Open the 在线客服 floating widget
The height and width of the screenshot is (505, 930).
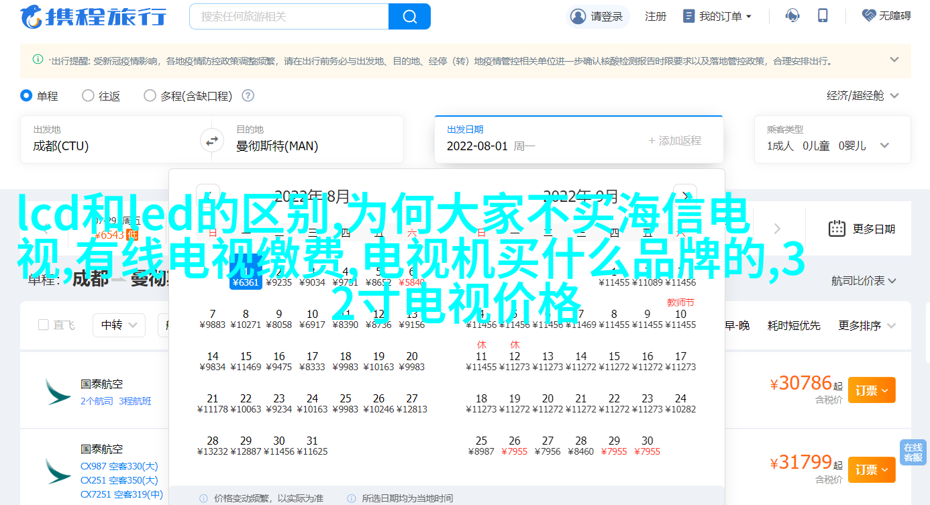[x=913, y=453]
